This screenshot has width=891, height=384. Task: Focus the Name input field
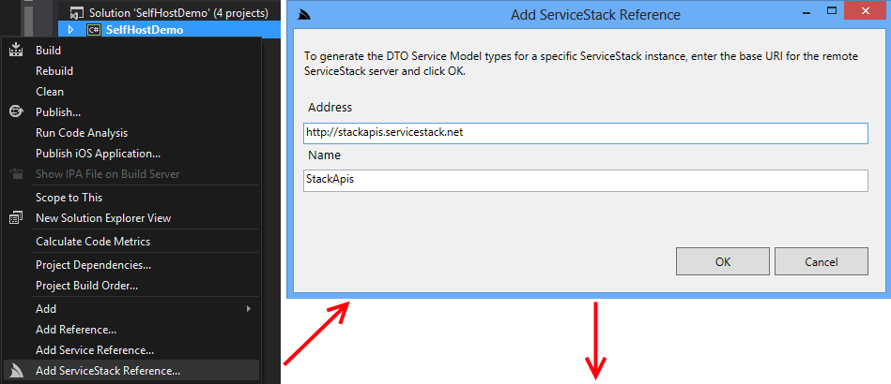click(x=585, y=181)
